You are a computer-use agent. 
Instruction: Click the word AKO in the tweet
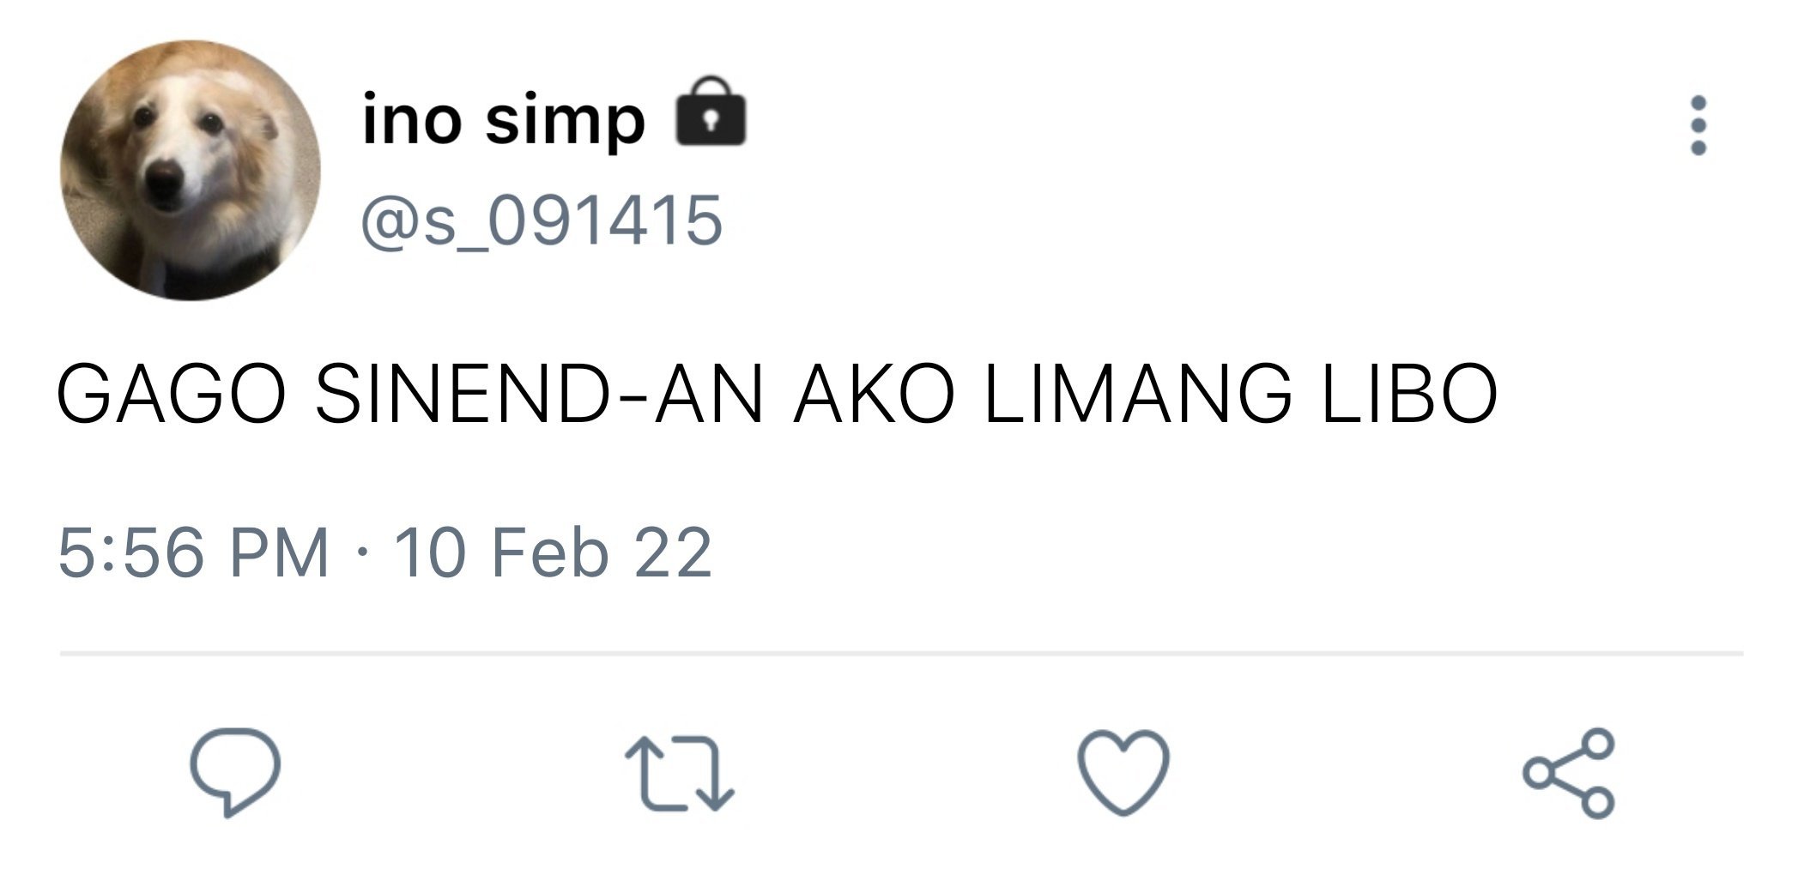(874, 395)
